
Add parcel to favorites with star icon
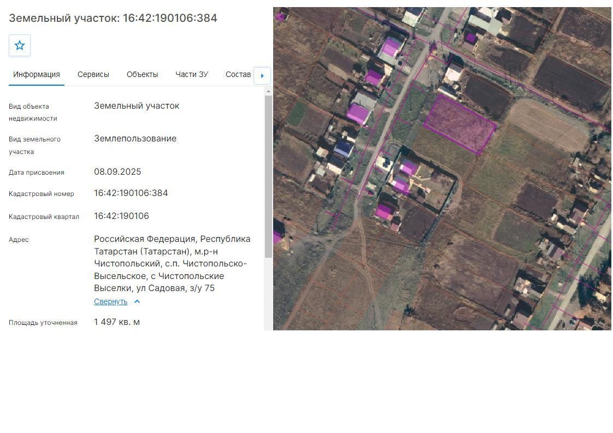pyautogui.click(x=20, y=45)
